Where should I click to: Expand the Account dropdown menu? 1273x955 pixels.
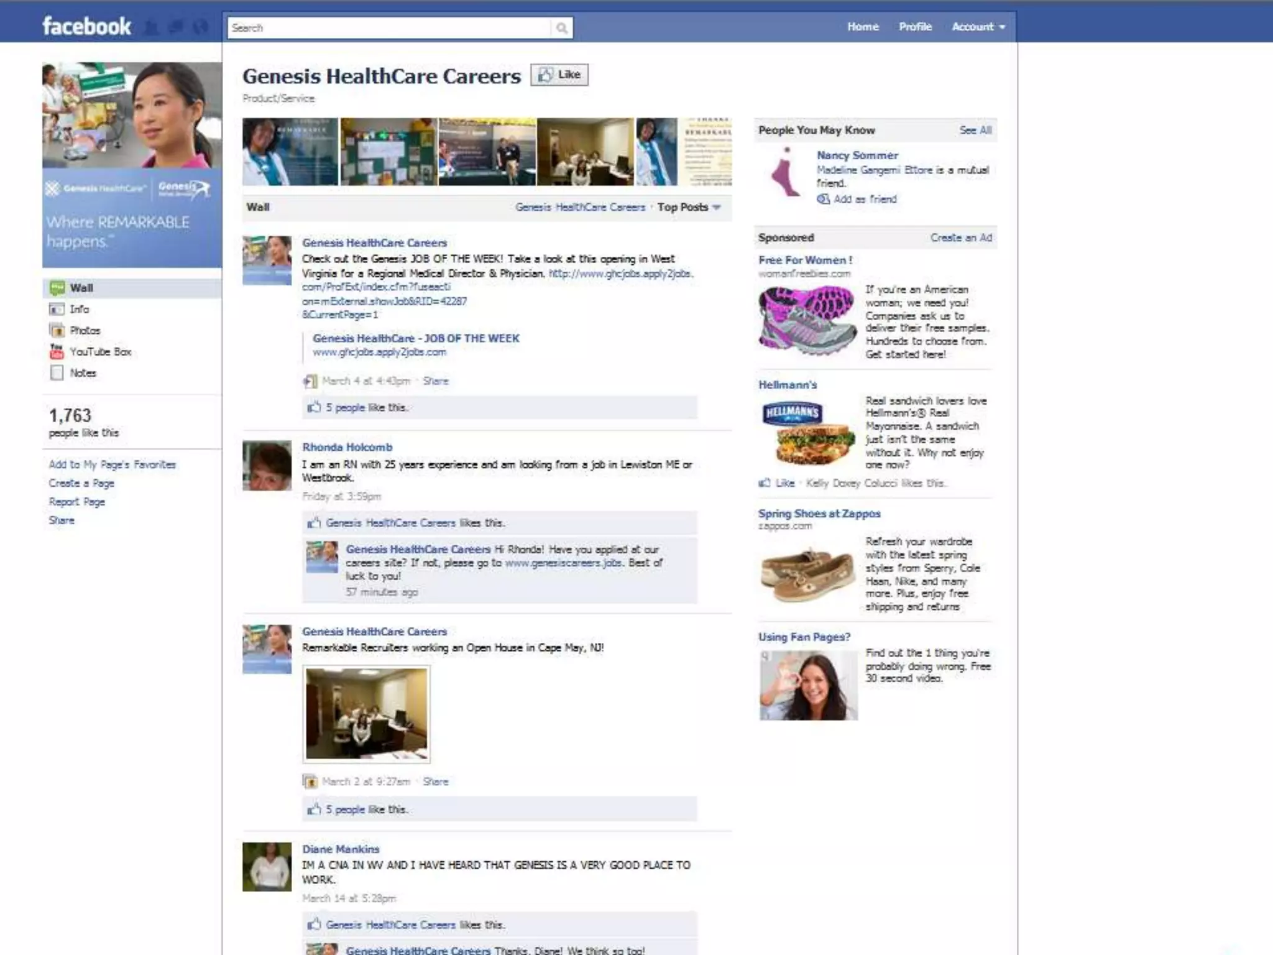[978, 27]
